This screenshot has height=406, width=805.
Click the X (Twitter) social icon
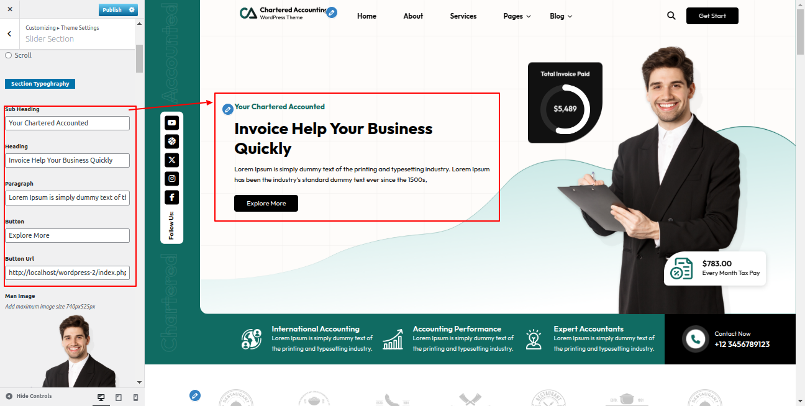point(171,160)
